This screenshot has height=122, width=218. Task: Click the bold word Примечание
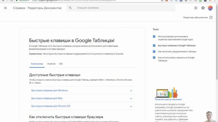(x=35, y=54)
